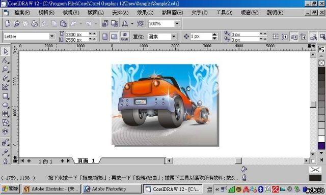This screenshot has height=195, width=326.
Task: Switch to the 頁面 1 page tab
Action: coord(86,161)
